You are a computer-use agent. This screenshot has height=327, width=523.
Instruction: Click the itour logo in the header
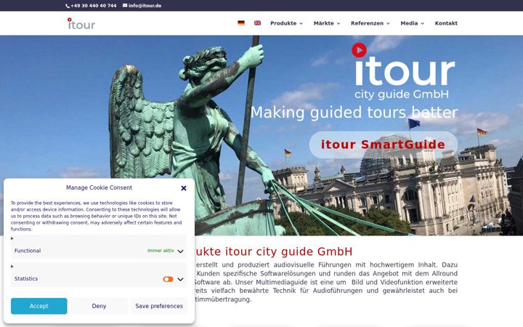tap(81, 24)
